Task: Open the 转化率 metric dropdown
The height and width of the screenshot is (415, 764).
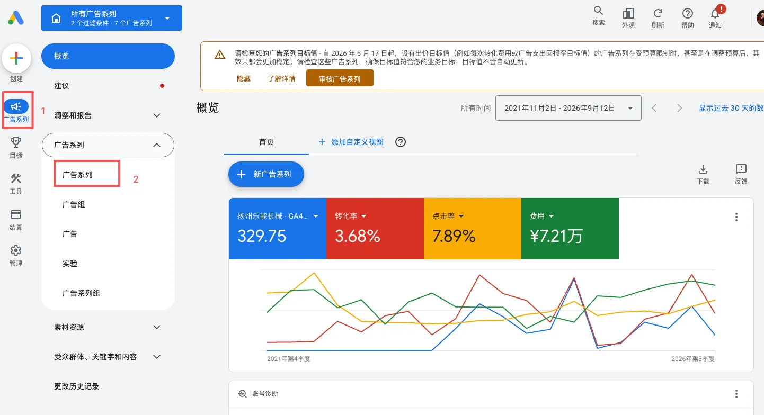Action: pyautogui.click(x=364, y=216)
